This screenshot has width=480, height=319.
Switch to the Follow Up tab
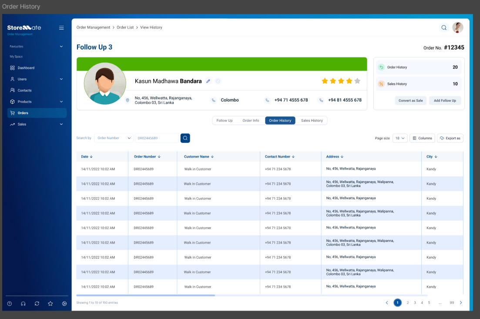click(225, 121)
